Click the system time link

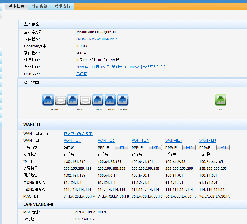coord(121,67)
